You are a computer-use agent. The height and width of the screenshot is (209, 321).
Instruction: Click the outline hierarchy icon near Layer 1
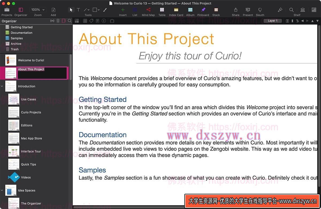coord(297,21)
